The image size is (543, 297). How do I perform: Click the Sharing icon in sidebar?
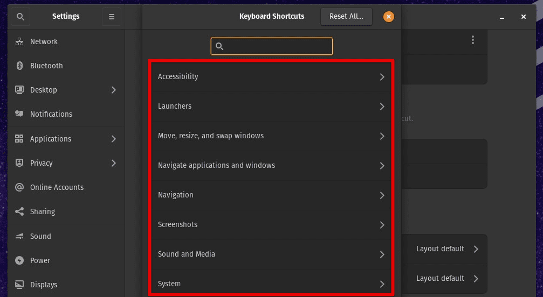[19, 211]
